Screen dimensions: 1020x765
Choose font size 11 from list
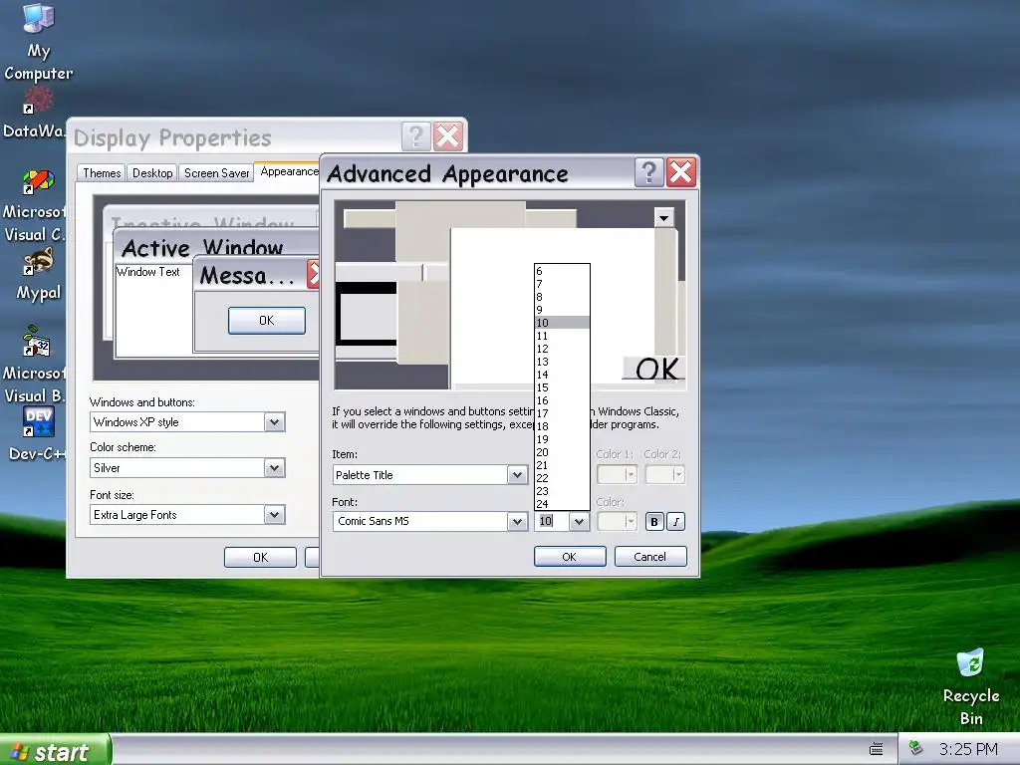(562, 336)
